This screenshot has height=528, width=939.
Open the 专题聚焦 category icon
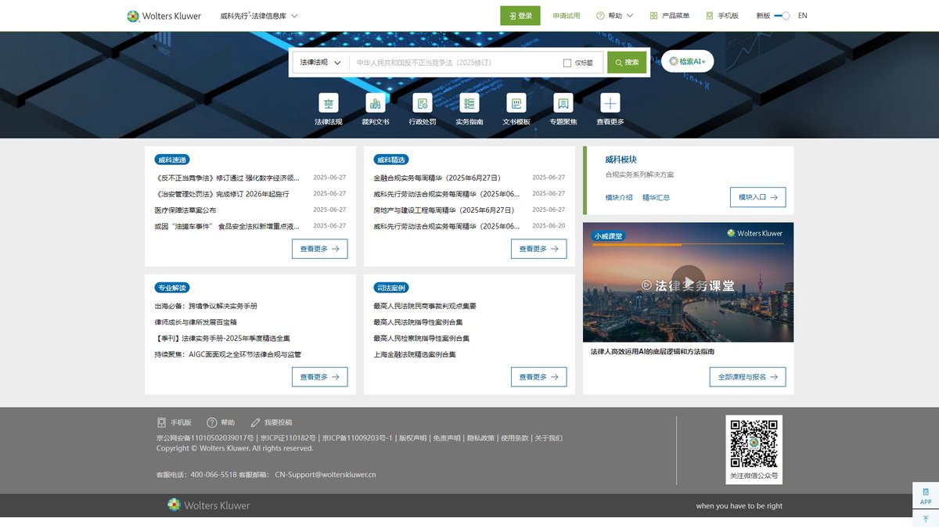coord(563,102)
